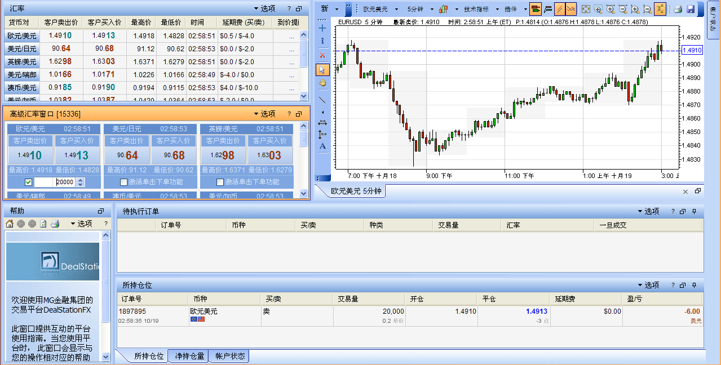This screenshot has width=721, height=365.
Task: Enable 激活单击下单功能 for 美元/日元
Action: click(x=124, y=182)
